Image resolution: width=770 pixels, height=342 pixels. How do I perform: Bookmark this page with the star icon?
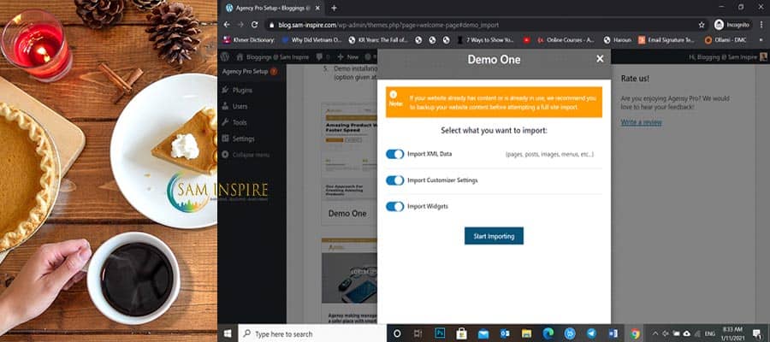(702, 25)
